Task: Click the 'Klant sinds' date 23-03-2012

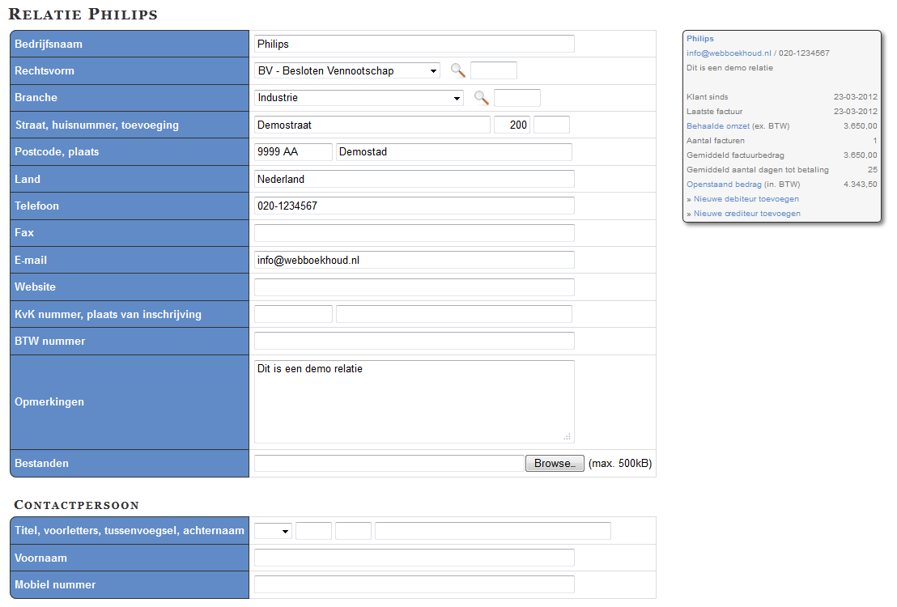Action: point(855,96)
